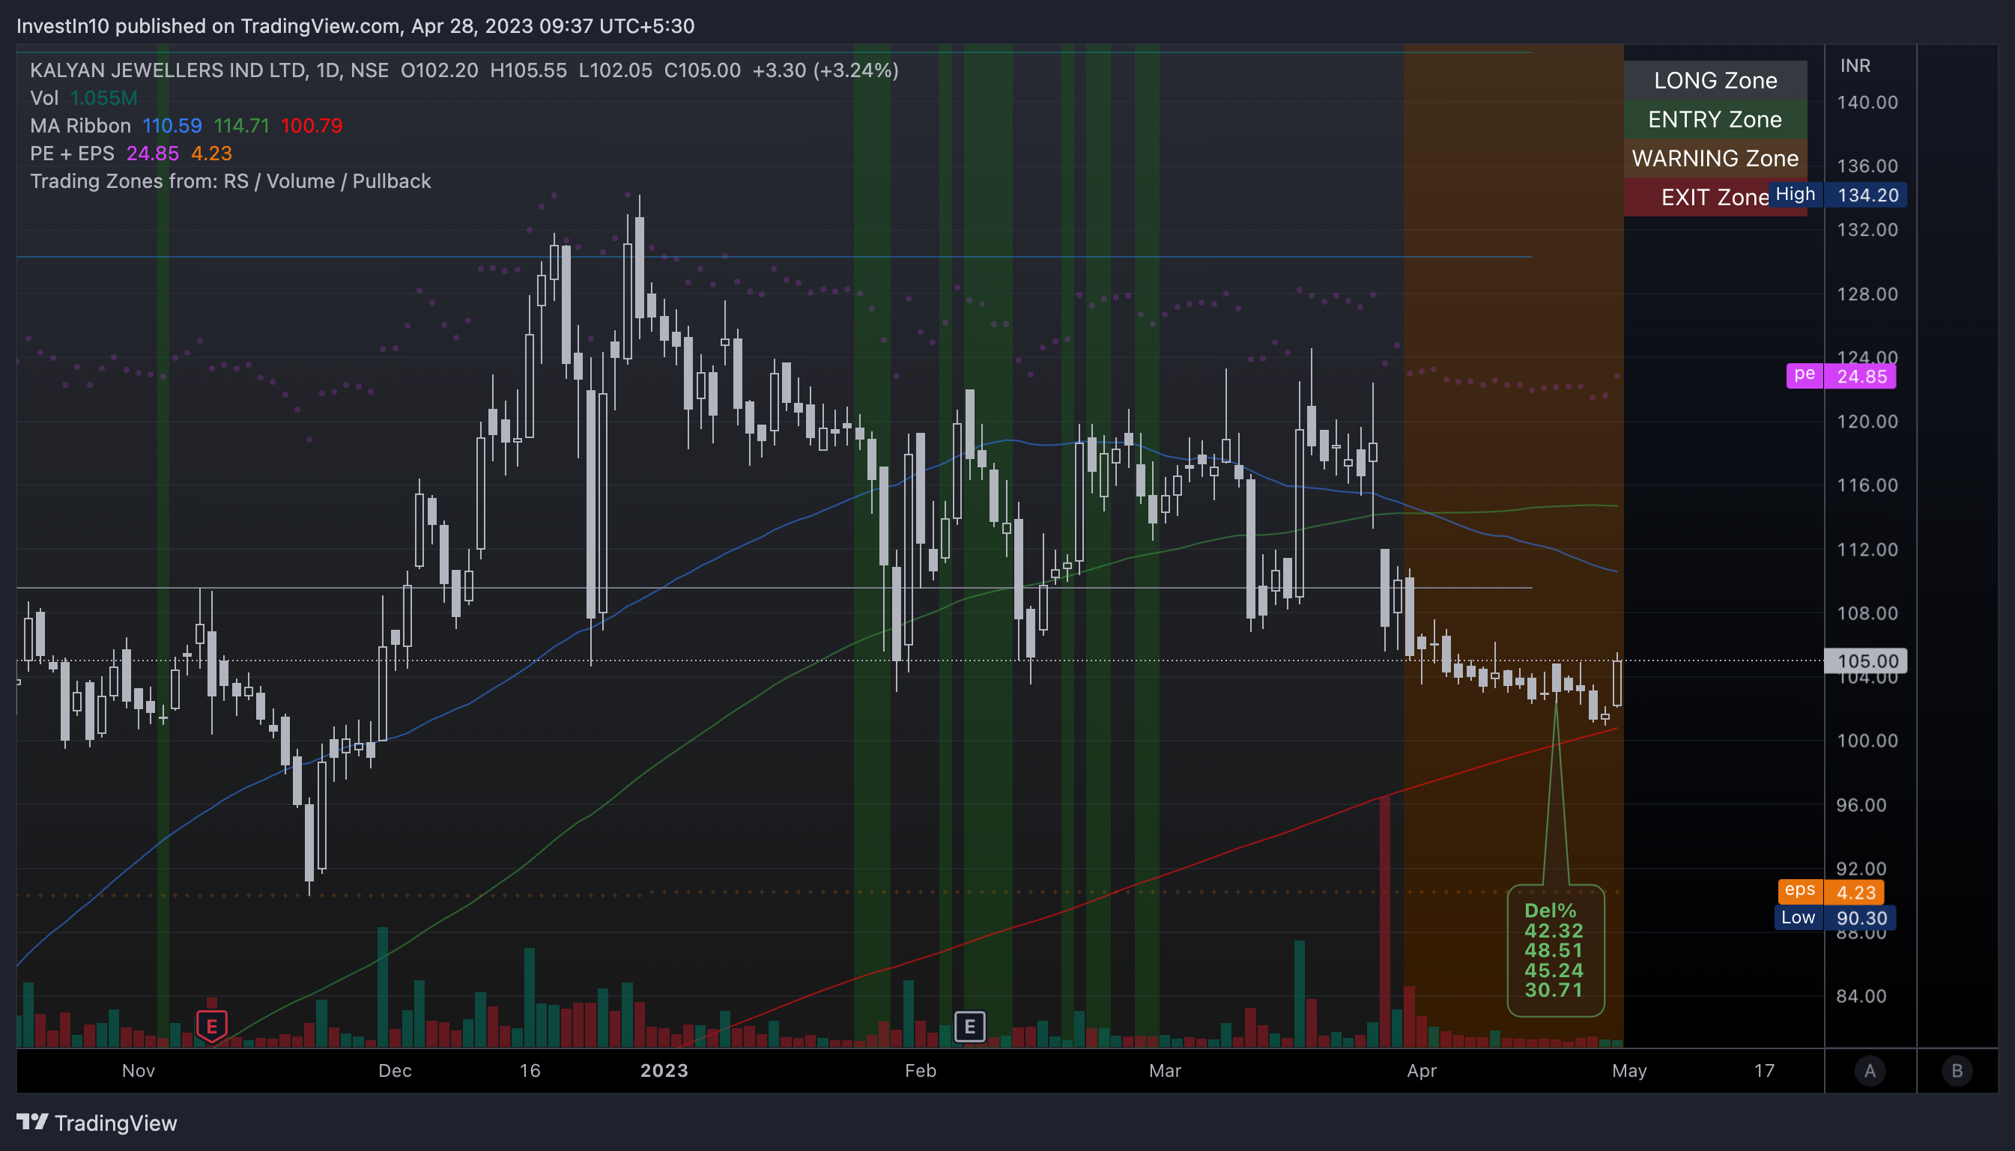Click the published-by header text
2015x1151 pixels.
(355, 26)
